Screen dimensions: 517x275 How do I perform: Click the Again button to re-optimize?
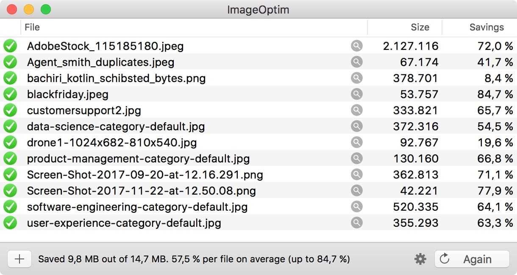(x=472, y=259)
